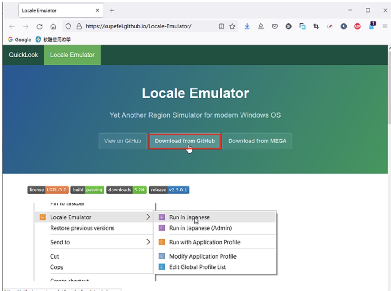
Task: Open the Downloads panel arrow icon
Action: pyautogui.click(x=247, y=26)
